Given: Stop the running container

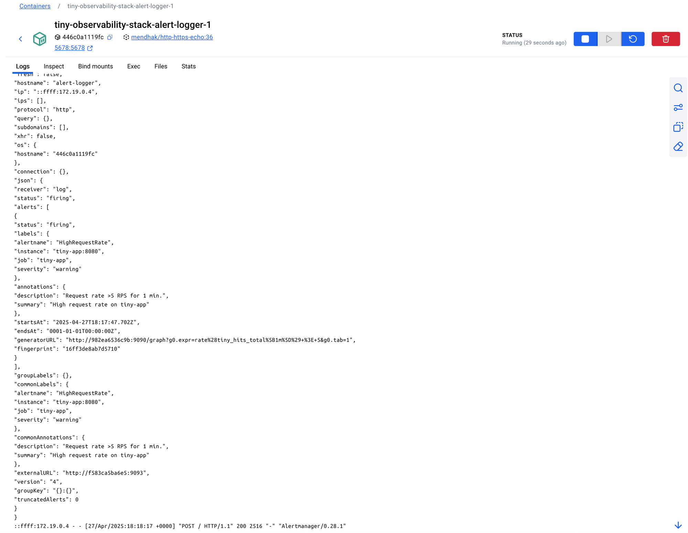Looking at the screenshot, I should [x=585, y=39].
